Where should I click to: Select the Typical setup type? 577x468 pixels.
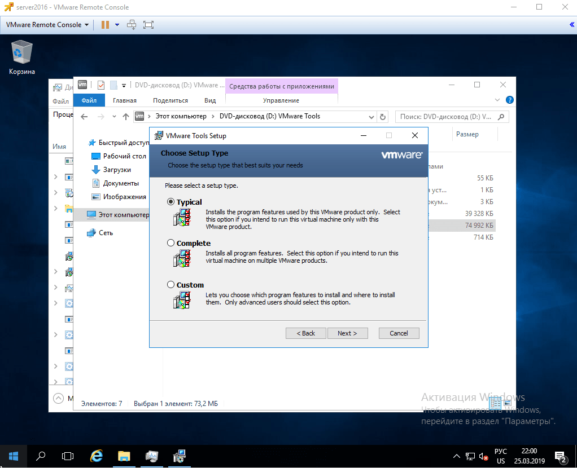click(171, 202)
